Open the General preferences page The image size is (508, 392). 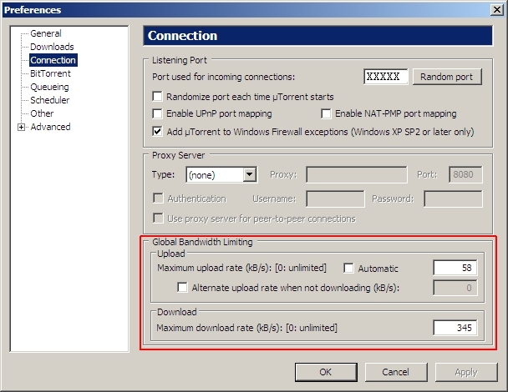point(46,33)
